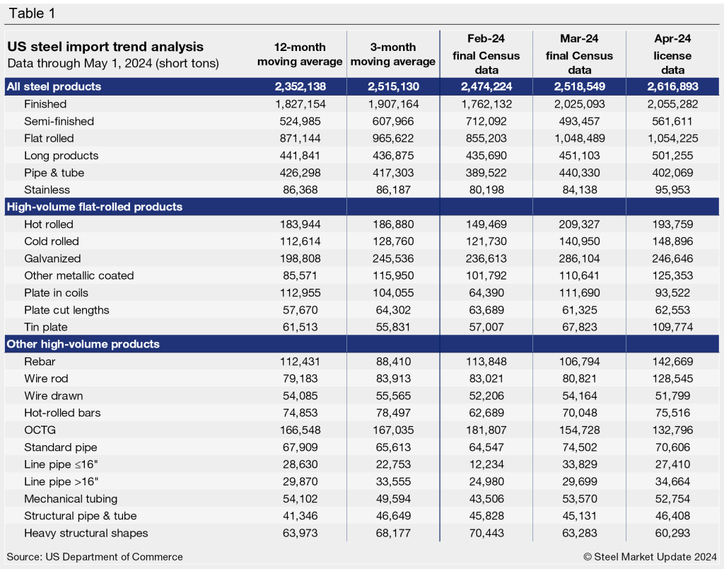
Task: Click the 'Apr-24 license data' column header
Action: pyautogui.click(x=672, y=54)
